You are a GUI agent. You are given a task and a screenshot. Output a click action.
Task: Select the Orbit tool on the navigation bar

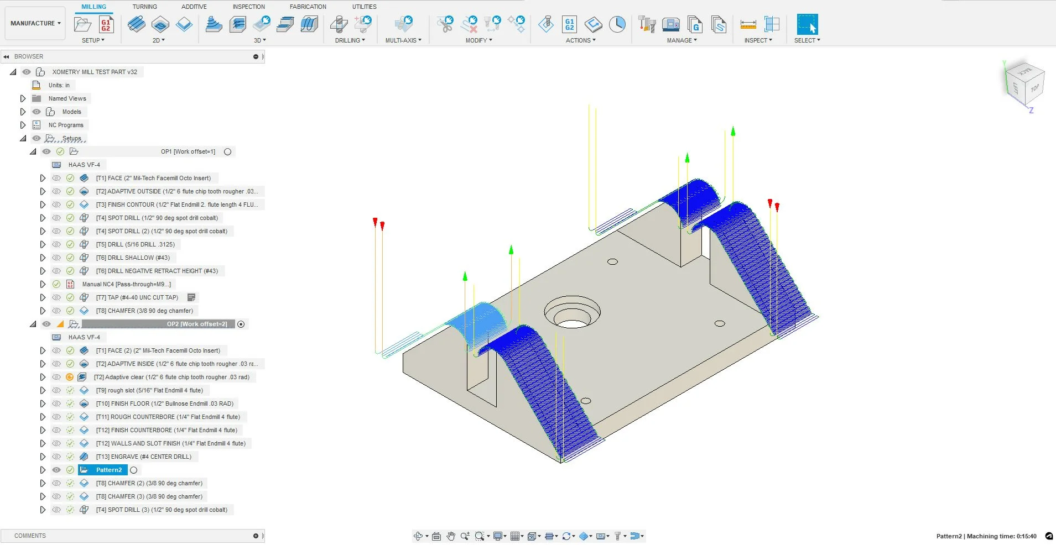point(419,536)
